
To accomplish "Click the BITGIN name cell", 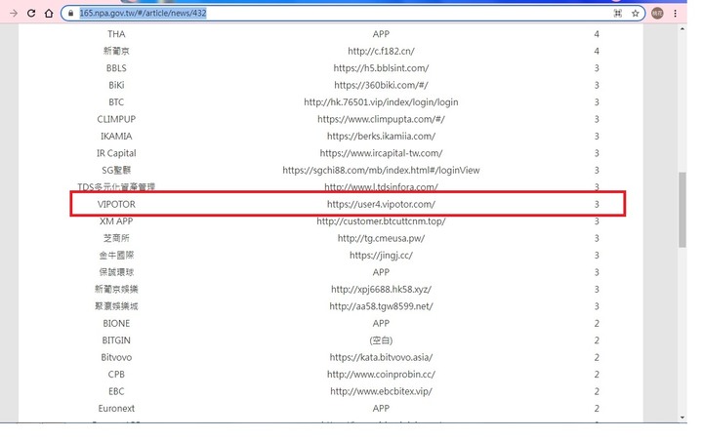I will pos(116,340).
